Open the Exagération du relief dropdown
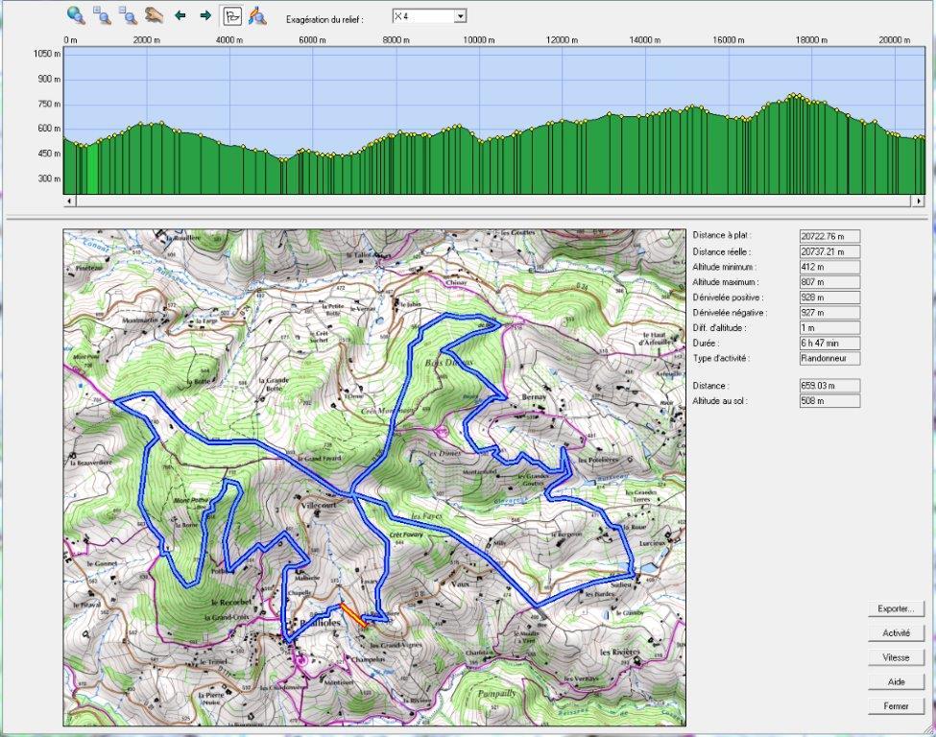 click(460, 16)
